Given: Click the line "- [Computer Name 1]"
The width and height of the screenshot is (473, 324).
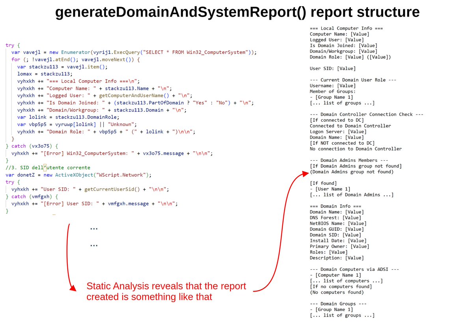Looking at the screenshot, I should (x=335, y=275).
